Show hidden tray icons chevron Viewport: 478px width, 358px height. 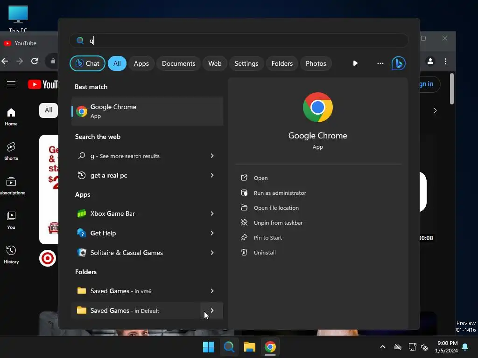pos(383,347)
